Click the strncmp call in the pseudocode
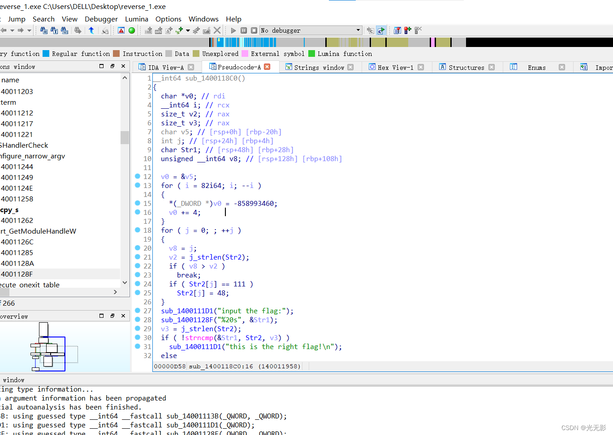Image resolution: width=613 pixels, height=435 pixels. (x=199, y=337)
